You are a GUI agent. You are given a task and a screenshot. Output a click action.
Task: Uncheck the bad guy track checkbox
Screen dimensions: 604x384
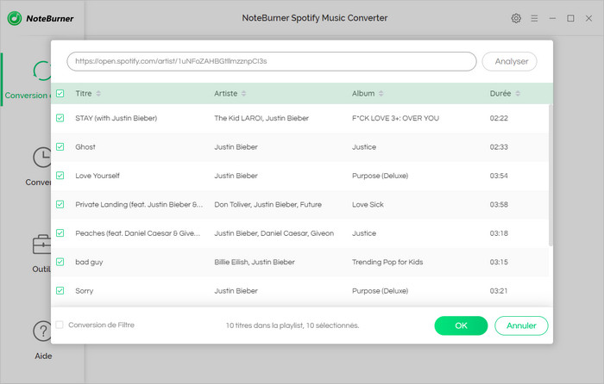click(60, 262)
